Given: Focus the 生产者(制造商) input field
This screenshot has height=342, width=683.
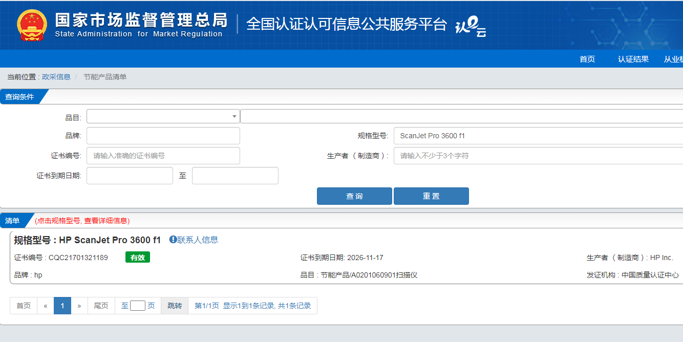Looking at the screenshot, I should (538, 156).
